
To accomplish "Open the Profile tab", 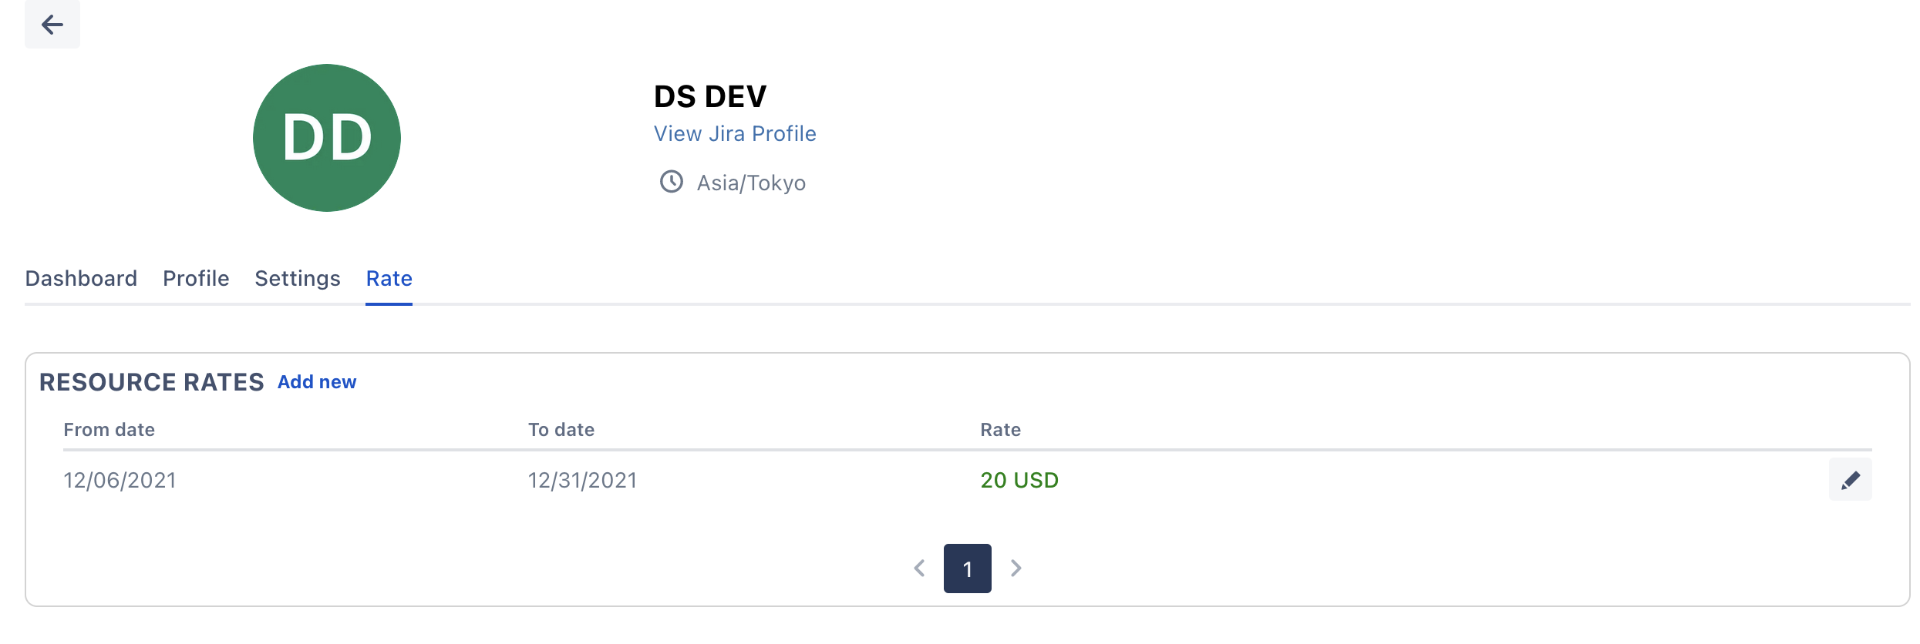I will coord(196,278).
